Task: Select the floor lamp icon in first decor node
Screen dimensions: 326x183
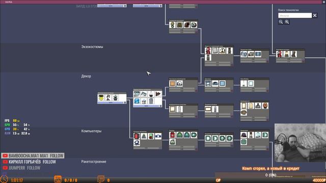Action: 108,98
